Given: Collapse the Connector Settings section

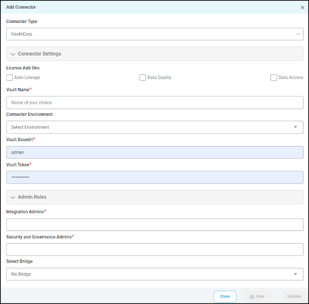Looking at the screenshot, I should pos(154,54).
